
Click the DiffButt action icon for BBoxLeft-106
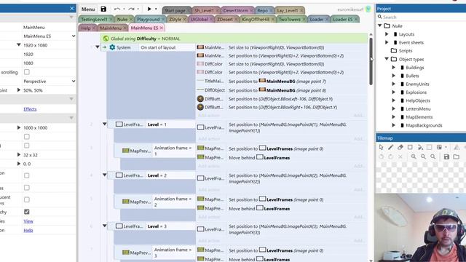coord(200,99)
